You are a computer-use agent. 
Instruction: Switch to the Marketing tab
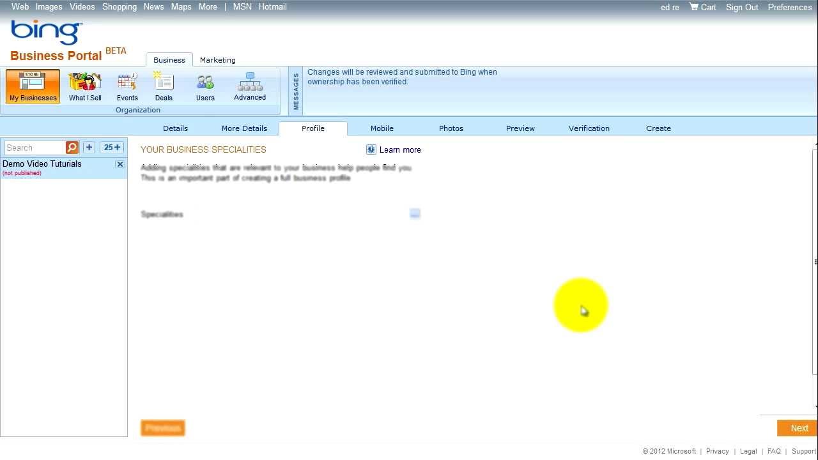point(218,60)
